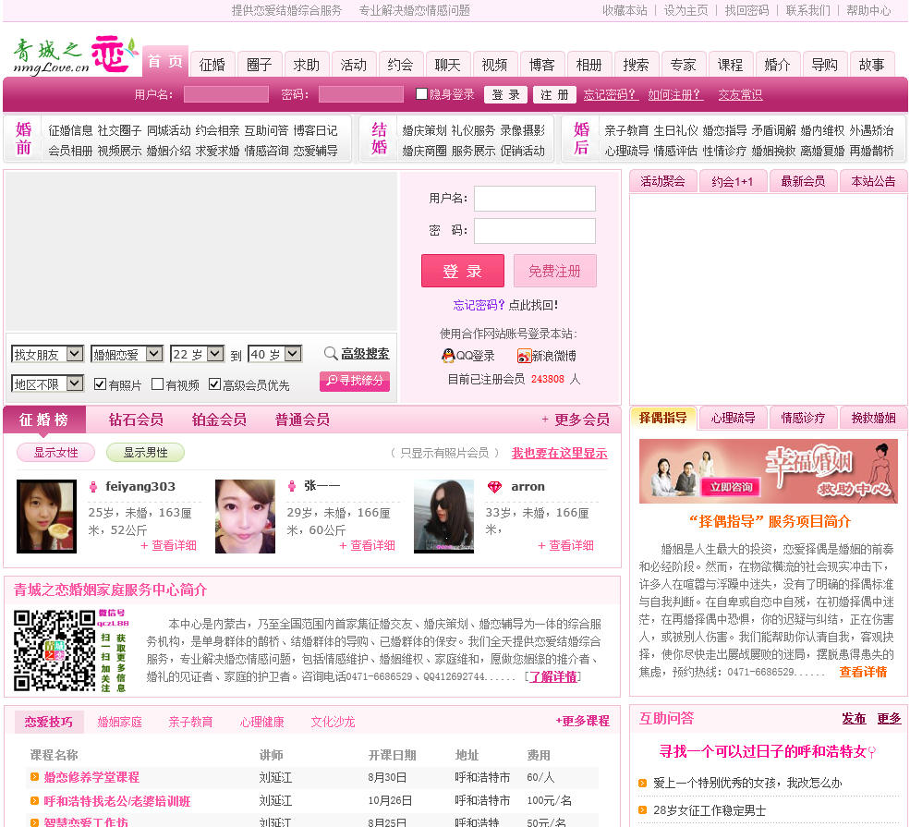Click the 收藏本站 link

tap(625, 10)
